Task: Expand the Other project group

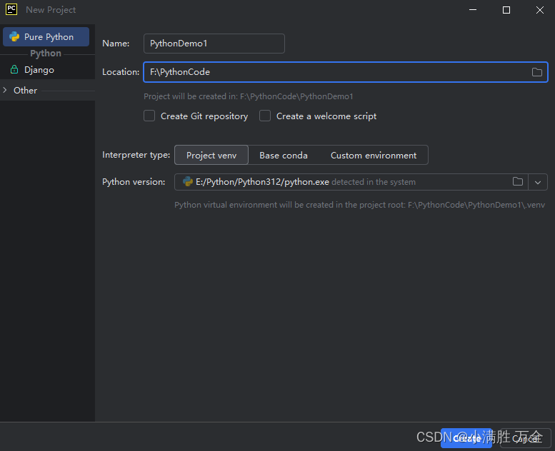Action: [x=5, y=90]
